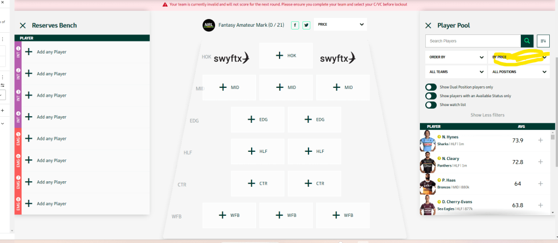Viewport: 558px width, 243px height.
Task: Click the Twitter share icon
Action: tap(306, 25)
